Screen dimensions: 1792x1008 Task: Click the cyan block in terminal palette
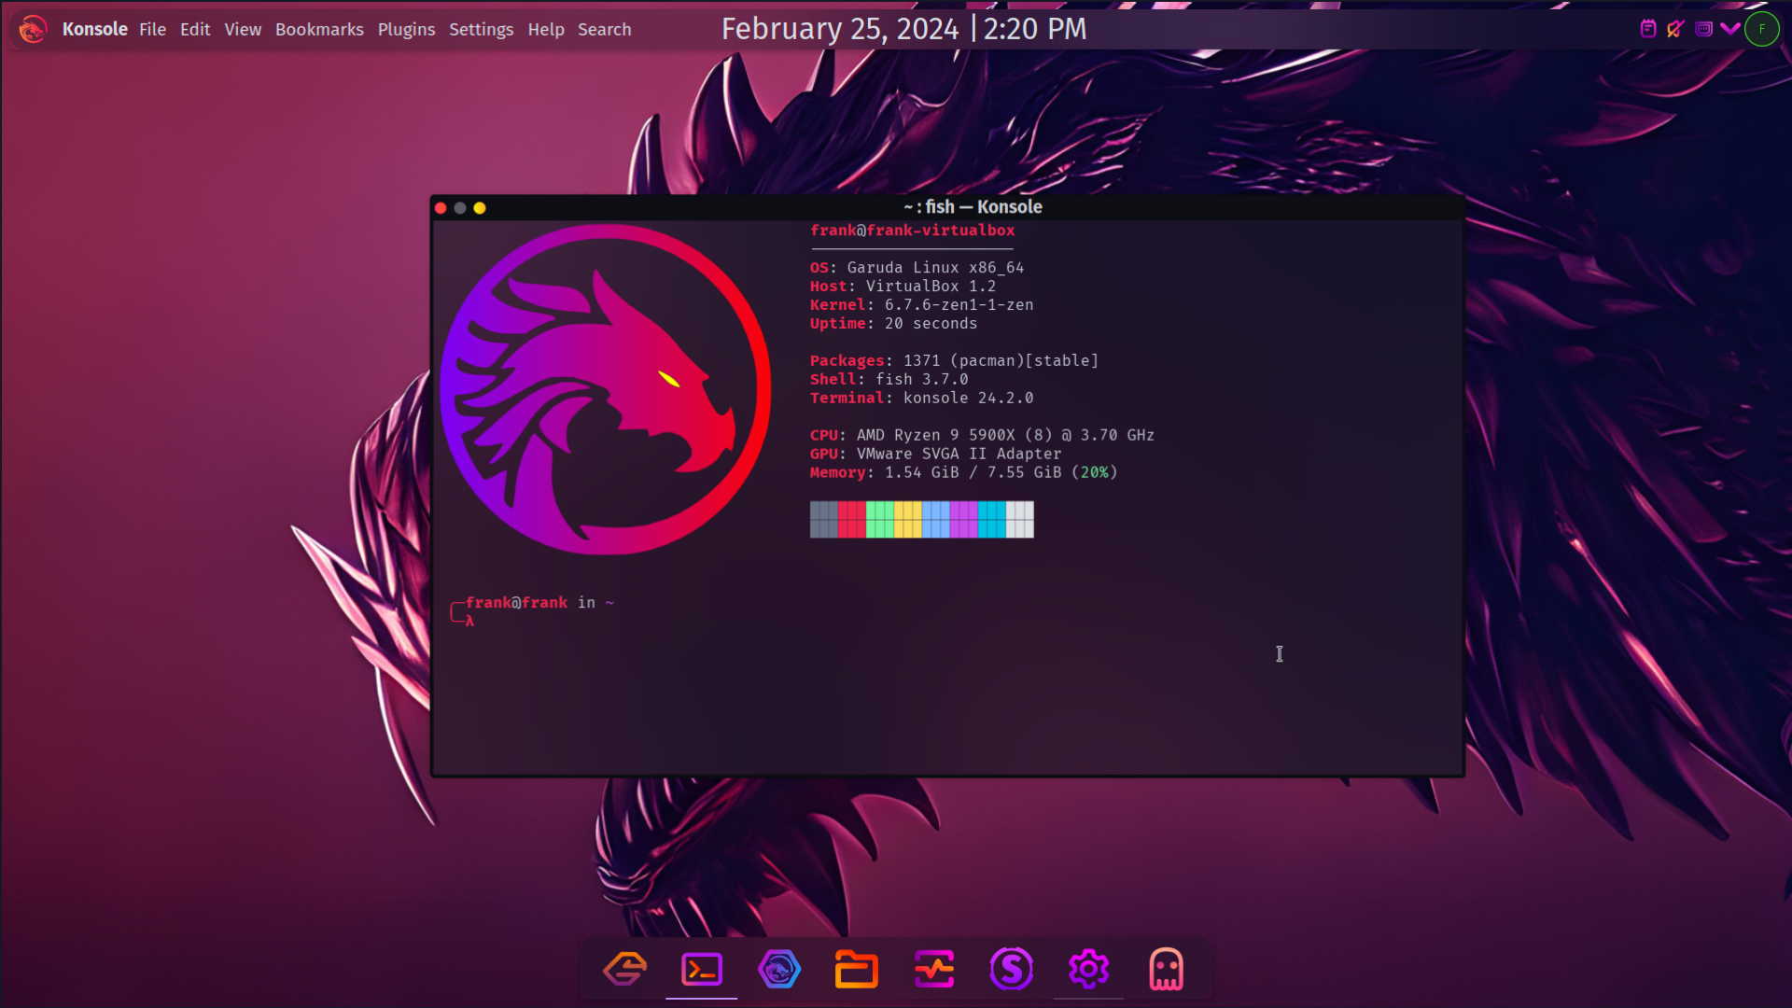(x=991, y=520)
